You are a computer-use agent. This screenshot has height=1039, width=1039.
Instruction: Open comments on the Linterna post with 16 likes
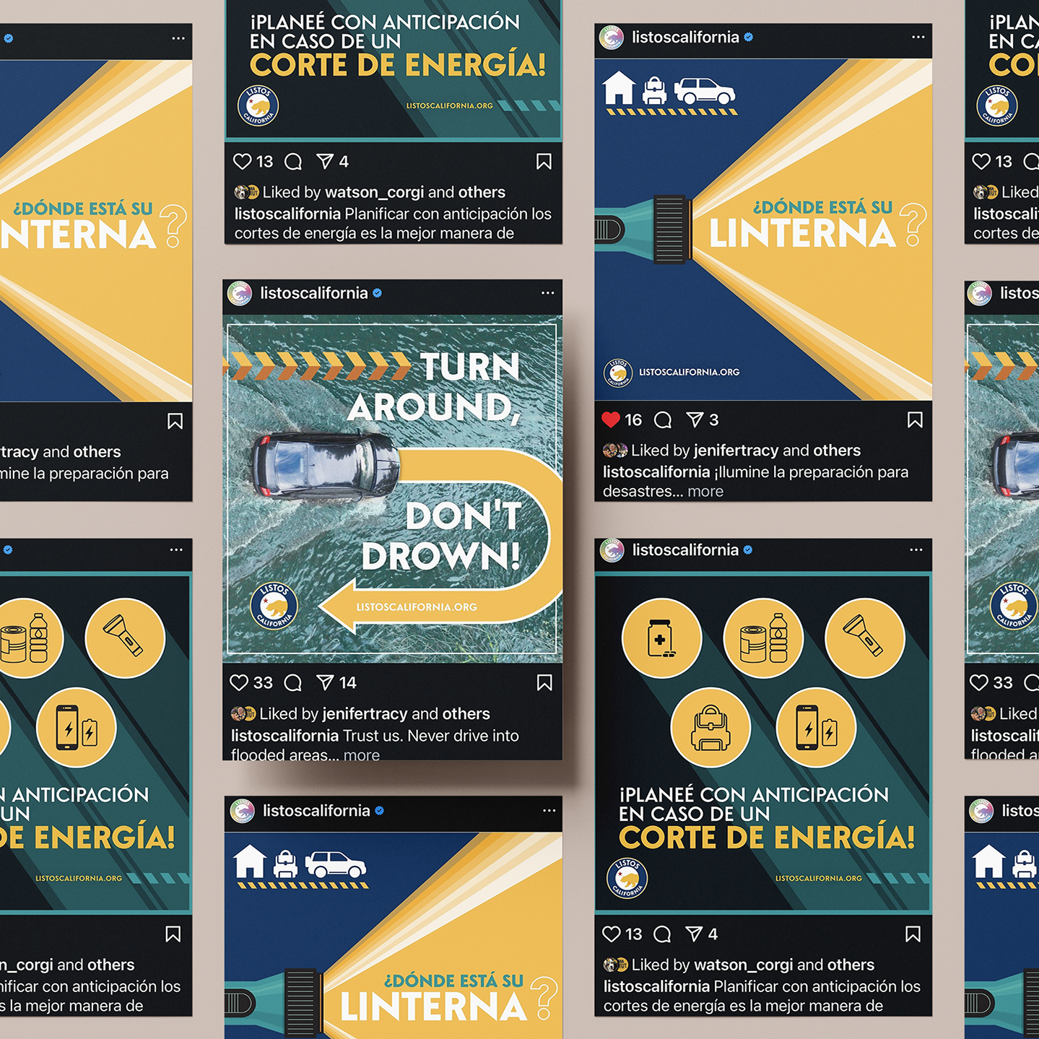[x=663, y=420]
